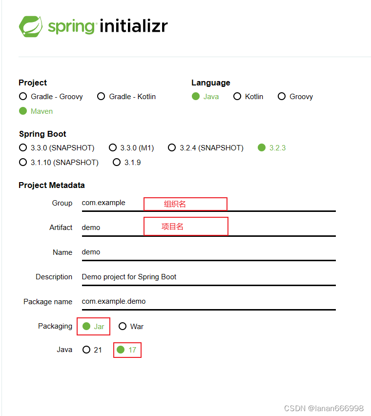Select Spring Boot version 3.2.3
371x416 pixels.
click(272, 147)
